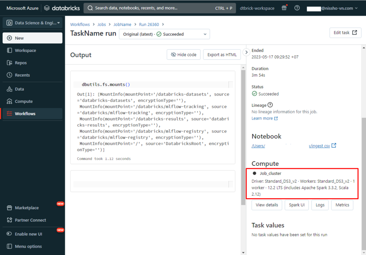366x255 pixels.
Task: Toggle Hide code for the output
Action: click(184, 55)
